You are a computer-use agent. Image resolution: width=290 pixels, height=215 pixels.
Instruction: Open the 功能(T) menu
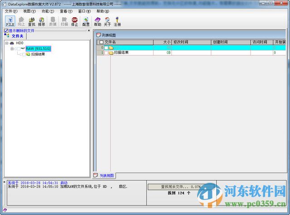(x=48, y=11)
